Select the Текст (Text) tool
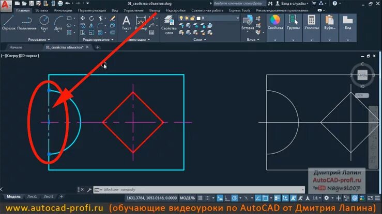Screen dimensions: 382x214 click(x=126, y=23)
